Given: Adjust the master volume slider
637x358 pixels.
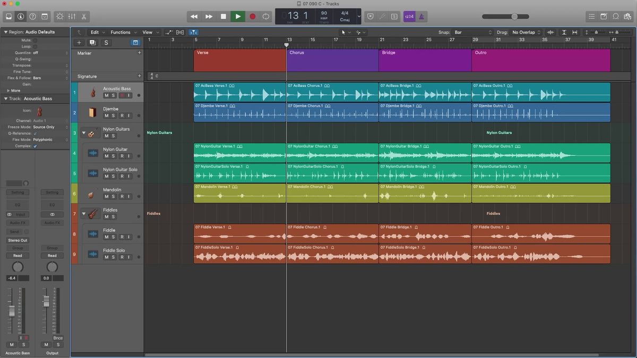Looking at the screenshot, I should click(x=514, y=16).
